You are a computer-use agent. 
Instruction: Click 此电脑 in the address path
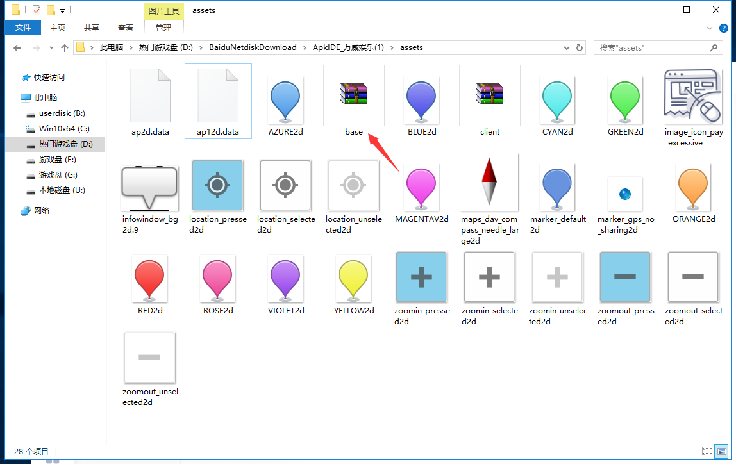(112, 47)
